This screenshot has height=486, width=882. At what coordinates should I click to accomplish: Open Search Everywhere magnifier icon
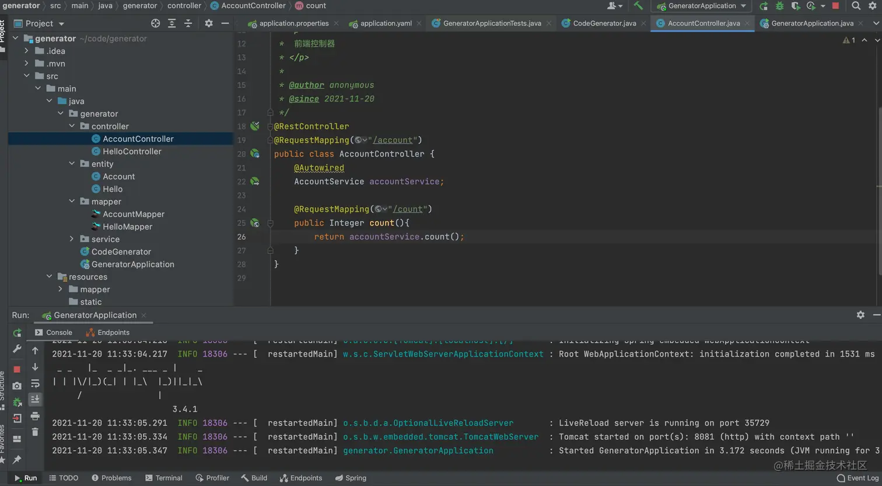coord(856,6)
